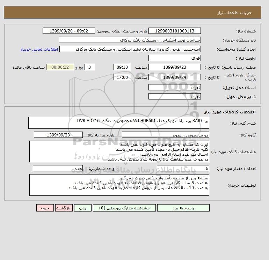Screen dimensions: 269x260
Task: Click the ساعت باقی مانده label
Action: 29,67
